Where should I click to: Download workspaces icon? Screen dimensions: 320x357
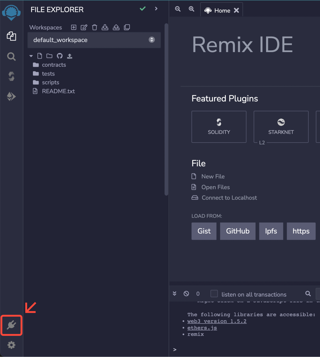(x=105, y=27)
